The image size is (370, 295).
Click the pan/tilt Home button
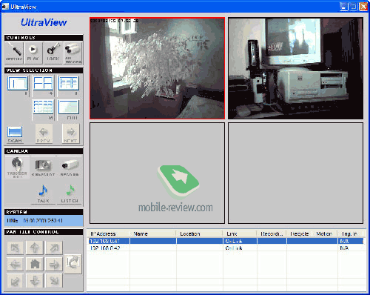tap(35, 264)
